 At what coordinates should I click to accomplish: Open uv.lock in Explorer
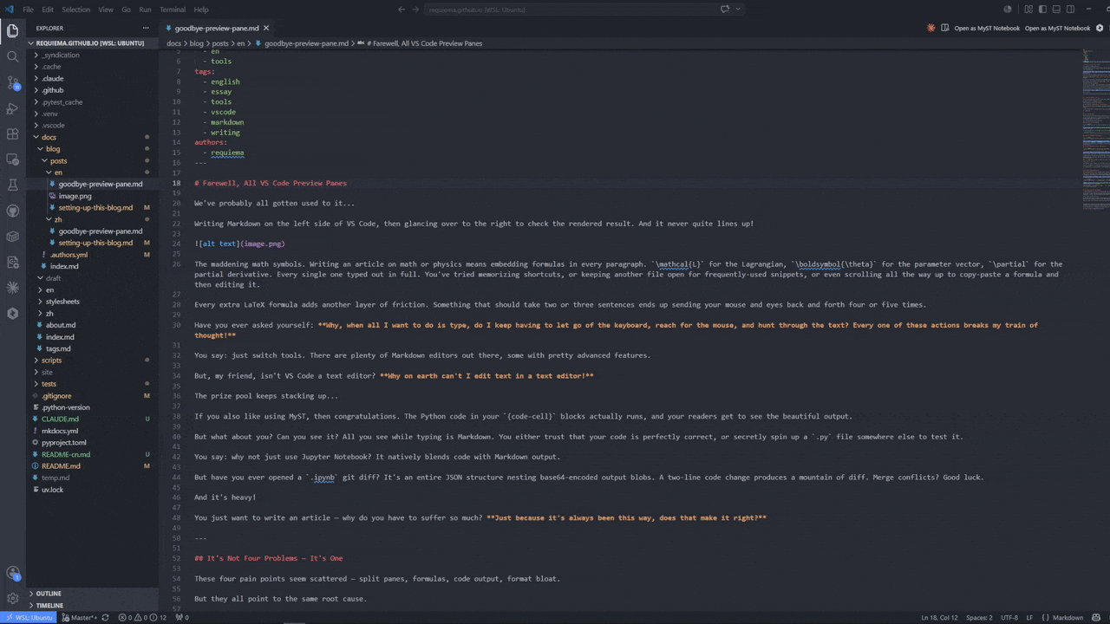[92, 490]
